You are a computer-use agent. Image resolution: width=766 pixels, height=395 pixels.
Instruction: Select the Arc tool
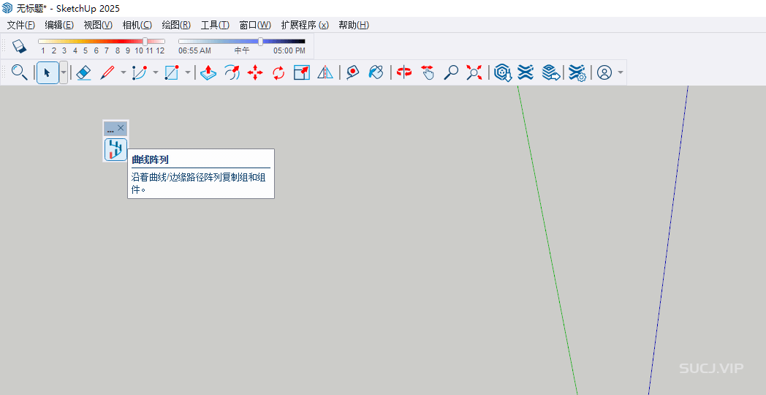[139, 73]
